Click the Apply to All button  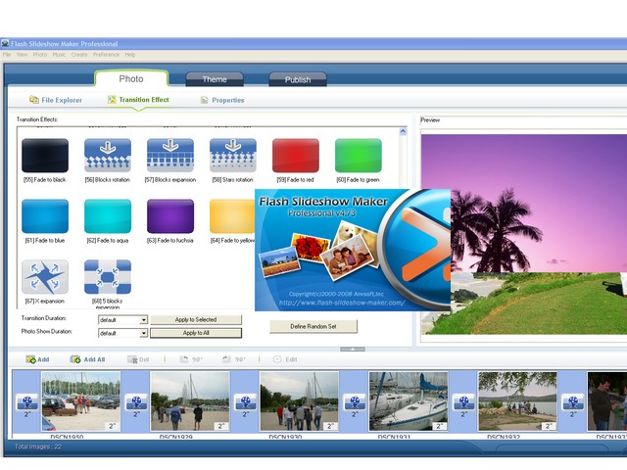(x=196, y=333)
